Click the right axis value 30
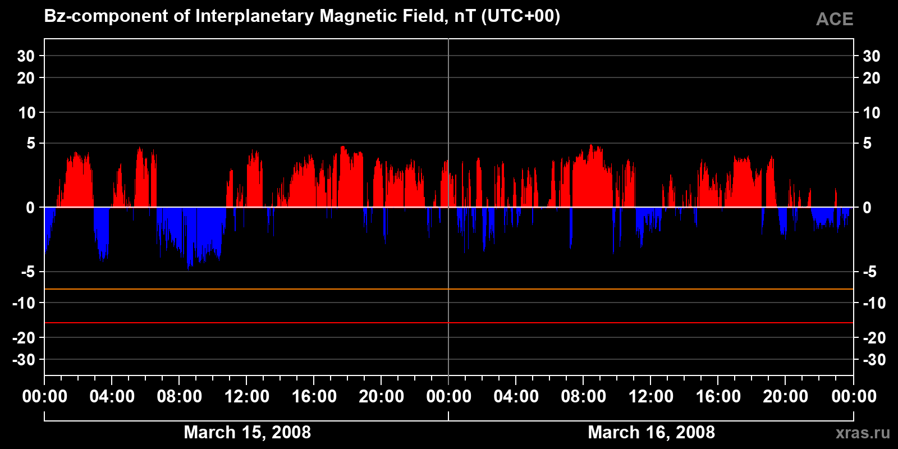Screen dimensions: 898x449 (871, 56)
